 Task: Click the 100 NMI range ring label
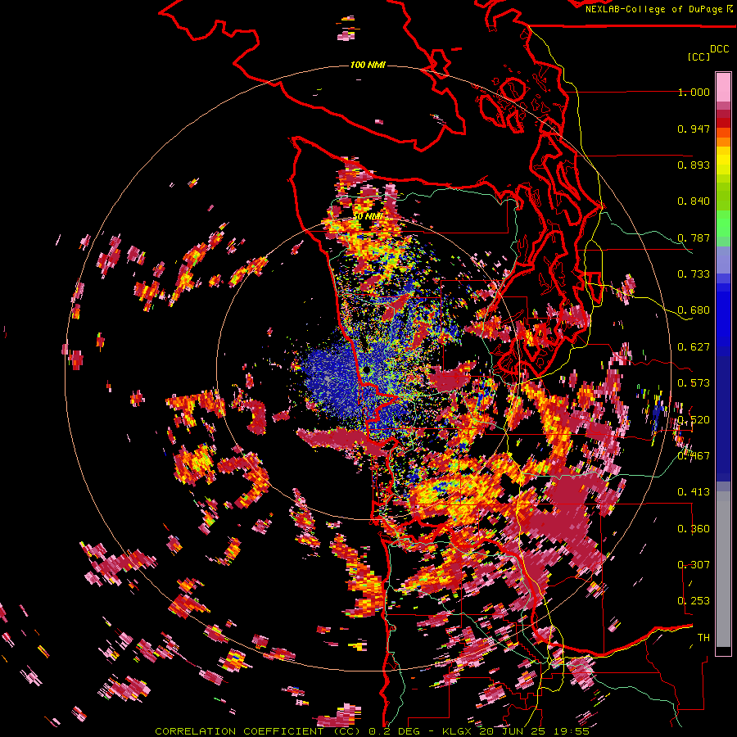368,65
